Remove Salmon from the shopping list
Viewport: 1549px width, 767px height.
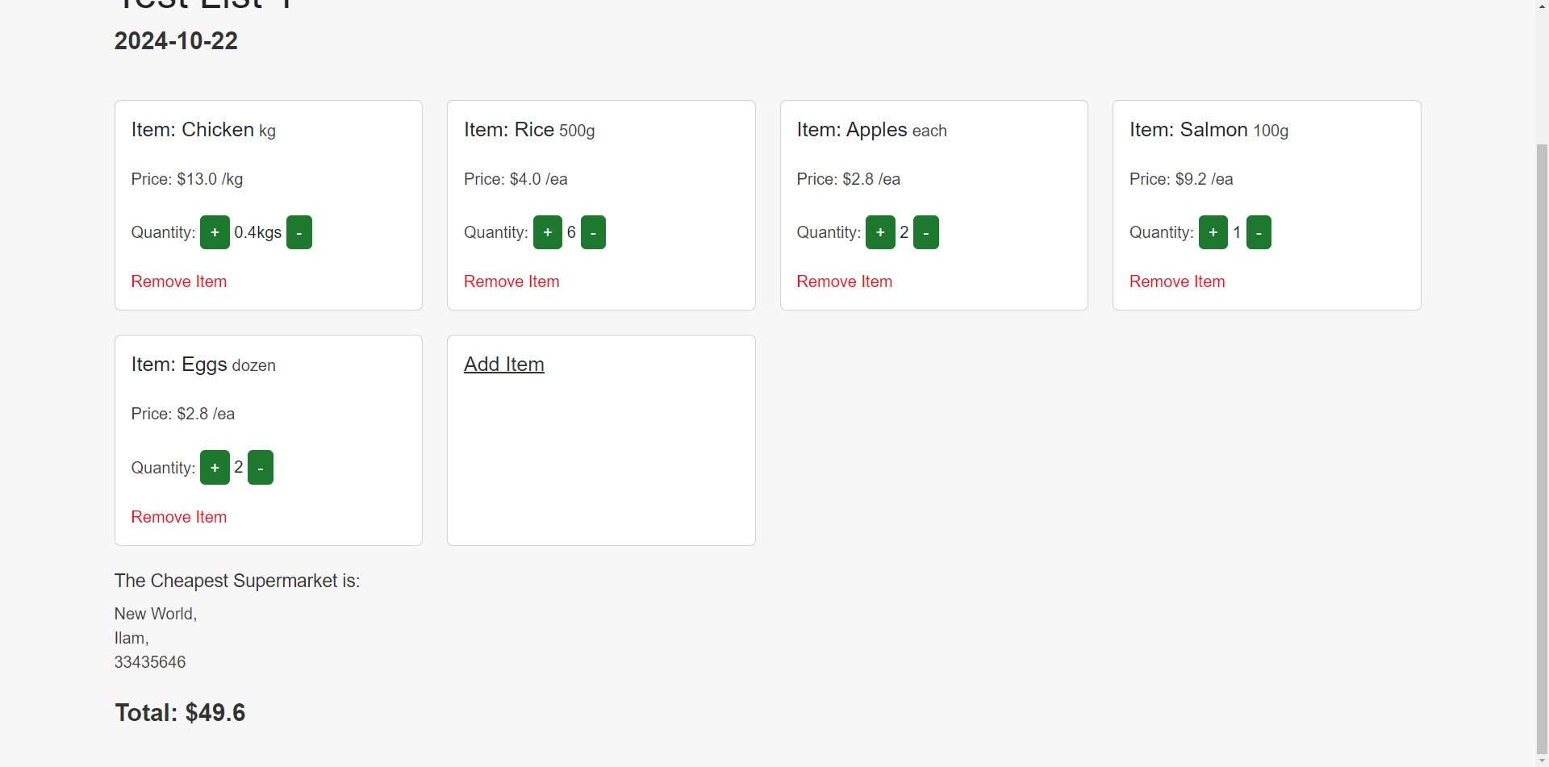pos(1176,281)
